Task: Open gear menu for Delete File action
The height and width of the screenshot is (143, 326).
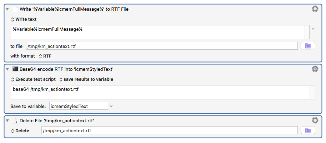Action: tap(315, 120)
